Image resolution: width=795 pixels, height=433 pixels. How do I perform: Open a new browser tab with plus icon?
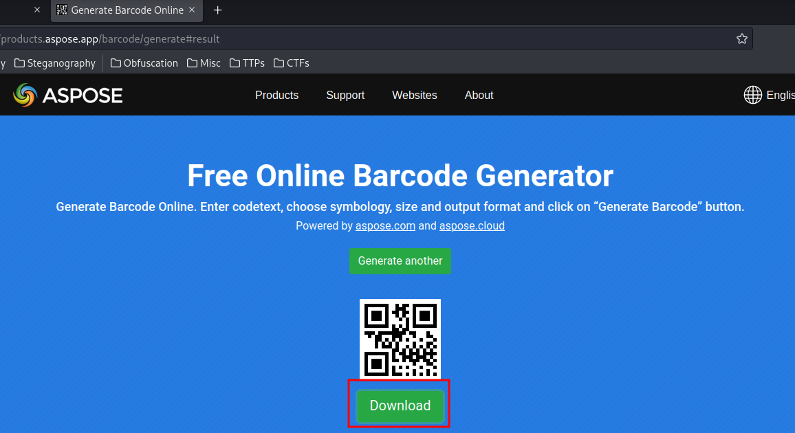tap(217, 10)
